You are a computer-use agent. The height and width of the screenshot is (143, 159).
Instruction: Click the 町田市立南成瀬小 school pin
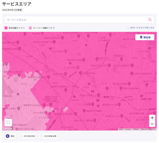pos(121,88)
